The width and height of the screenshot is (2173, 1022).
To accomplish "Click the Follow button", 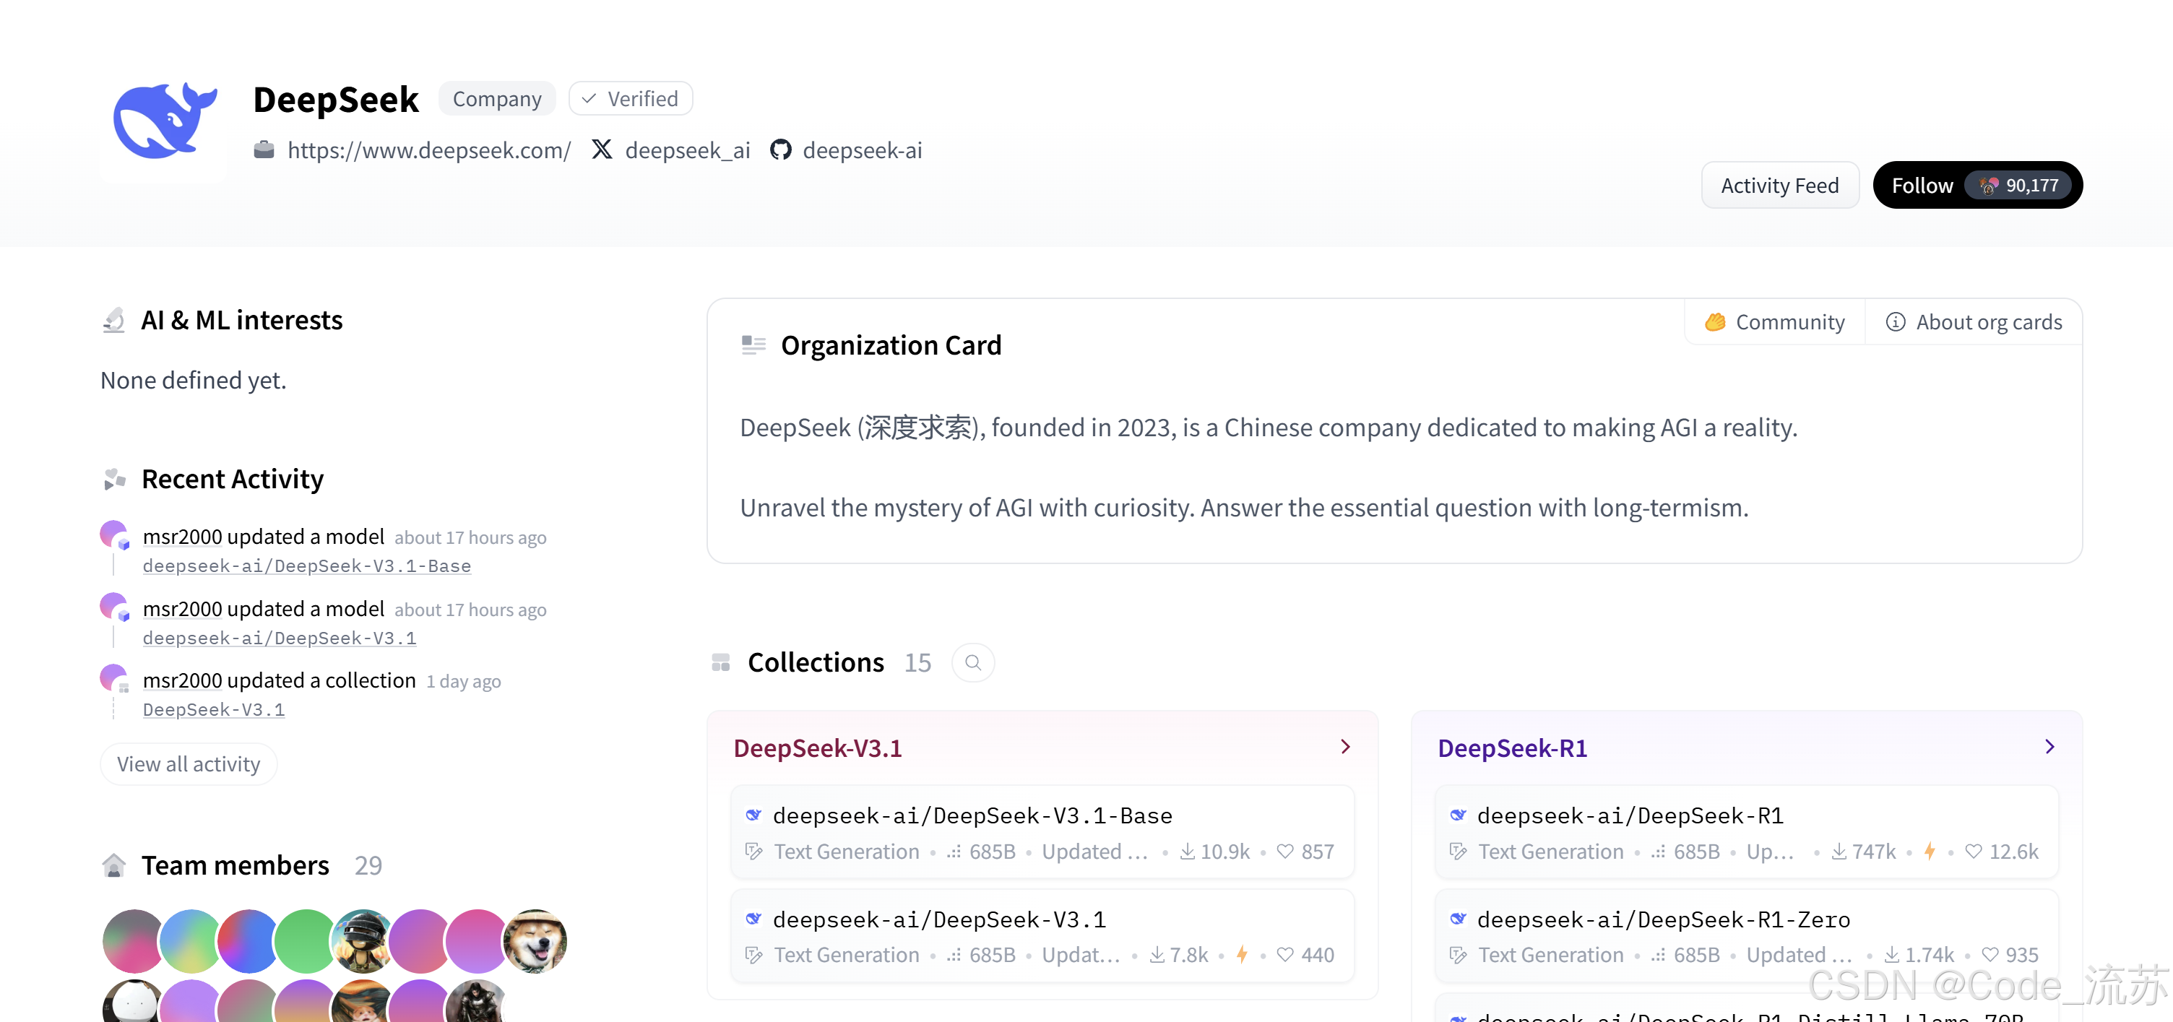I will pyautogui.click(x=1977, y=186).
